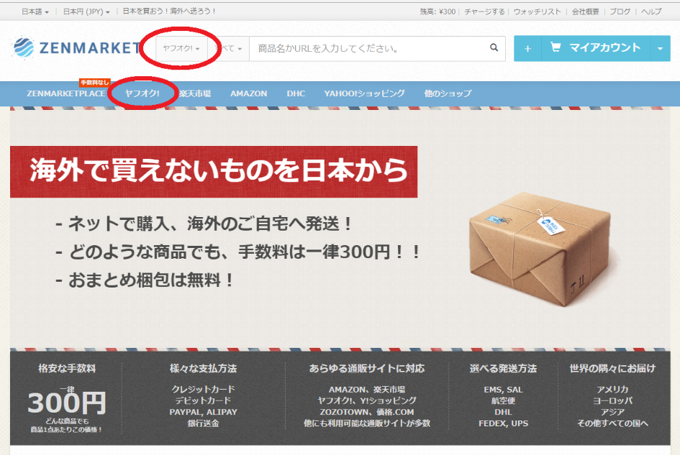Screen dimensions: 680x455
Task: Click the 海外で買えないものを日本から banner headline
Action: 214,172
